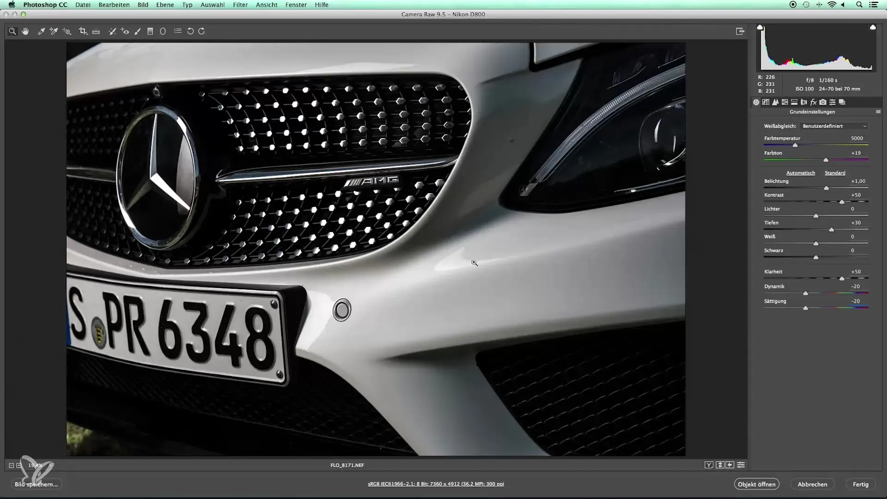
Task: Select the Straighten tool
Action: tap(96, 31)
